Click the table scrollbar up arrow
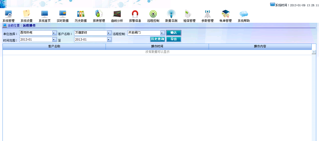The image size is (319, 141). point(314,52)
